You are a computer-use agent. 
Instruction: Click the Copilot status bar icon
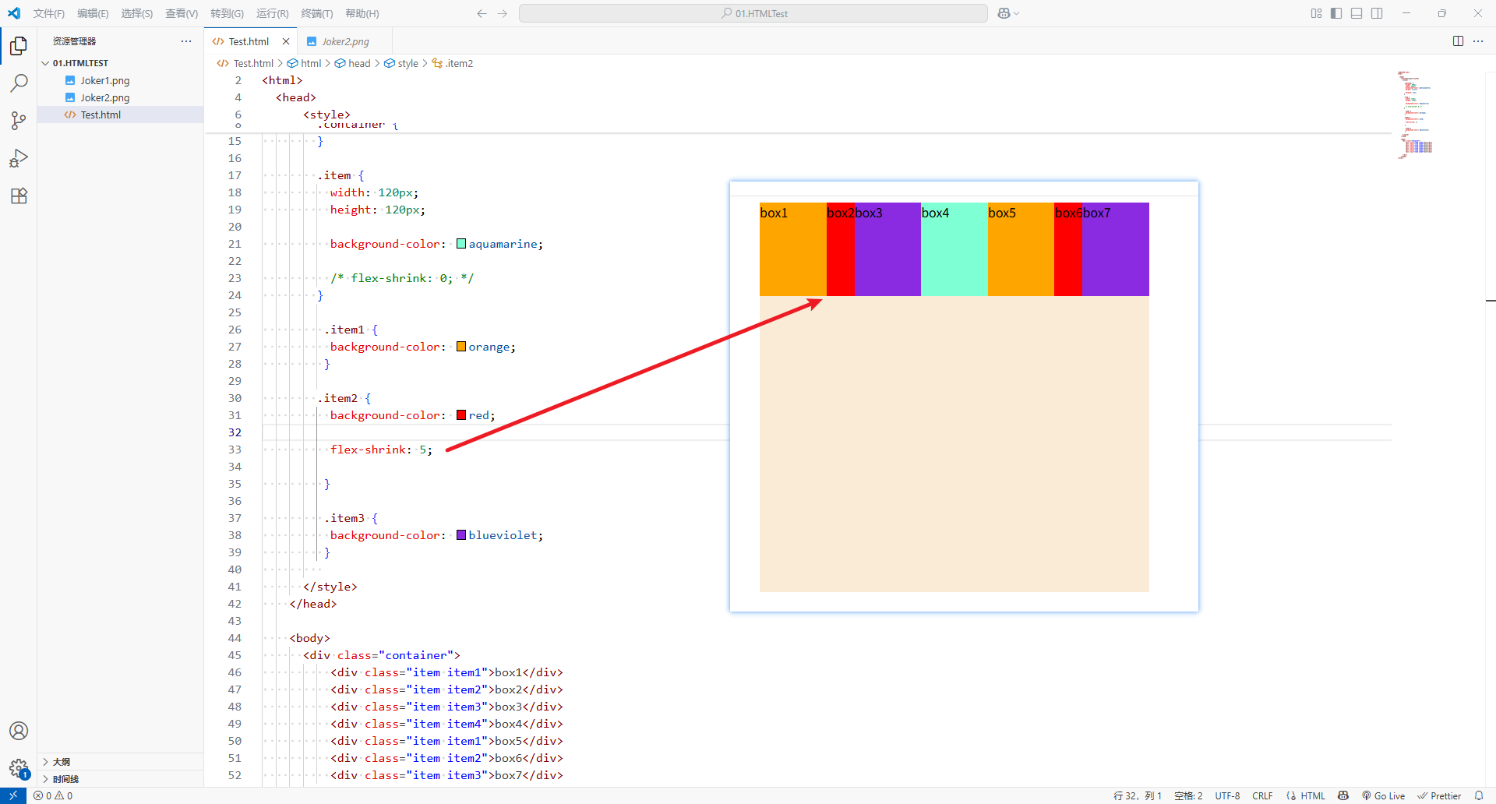[1343, 795]
